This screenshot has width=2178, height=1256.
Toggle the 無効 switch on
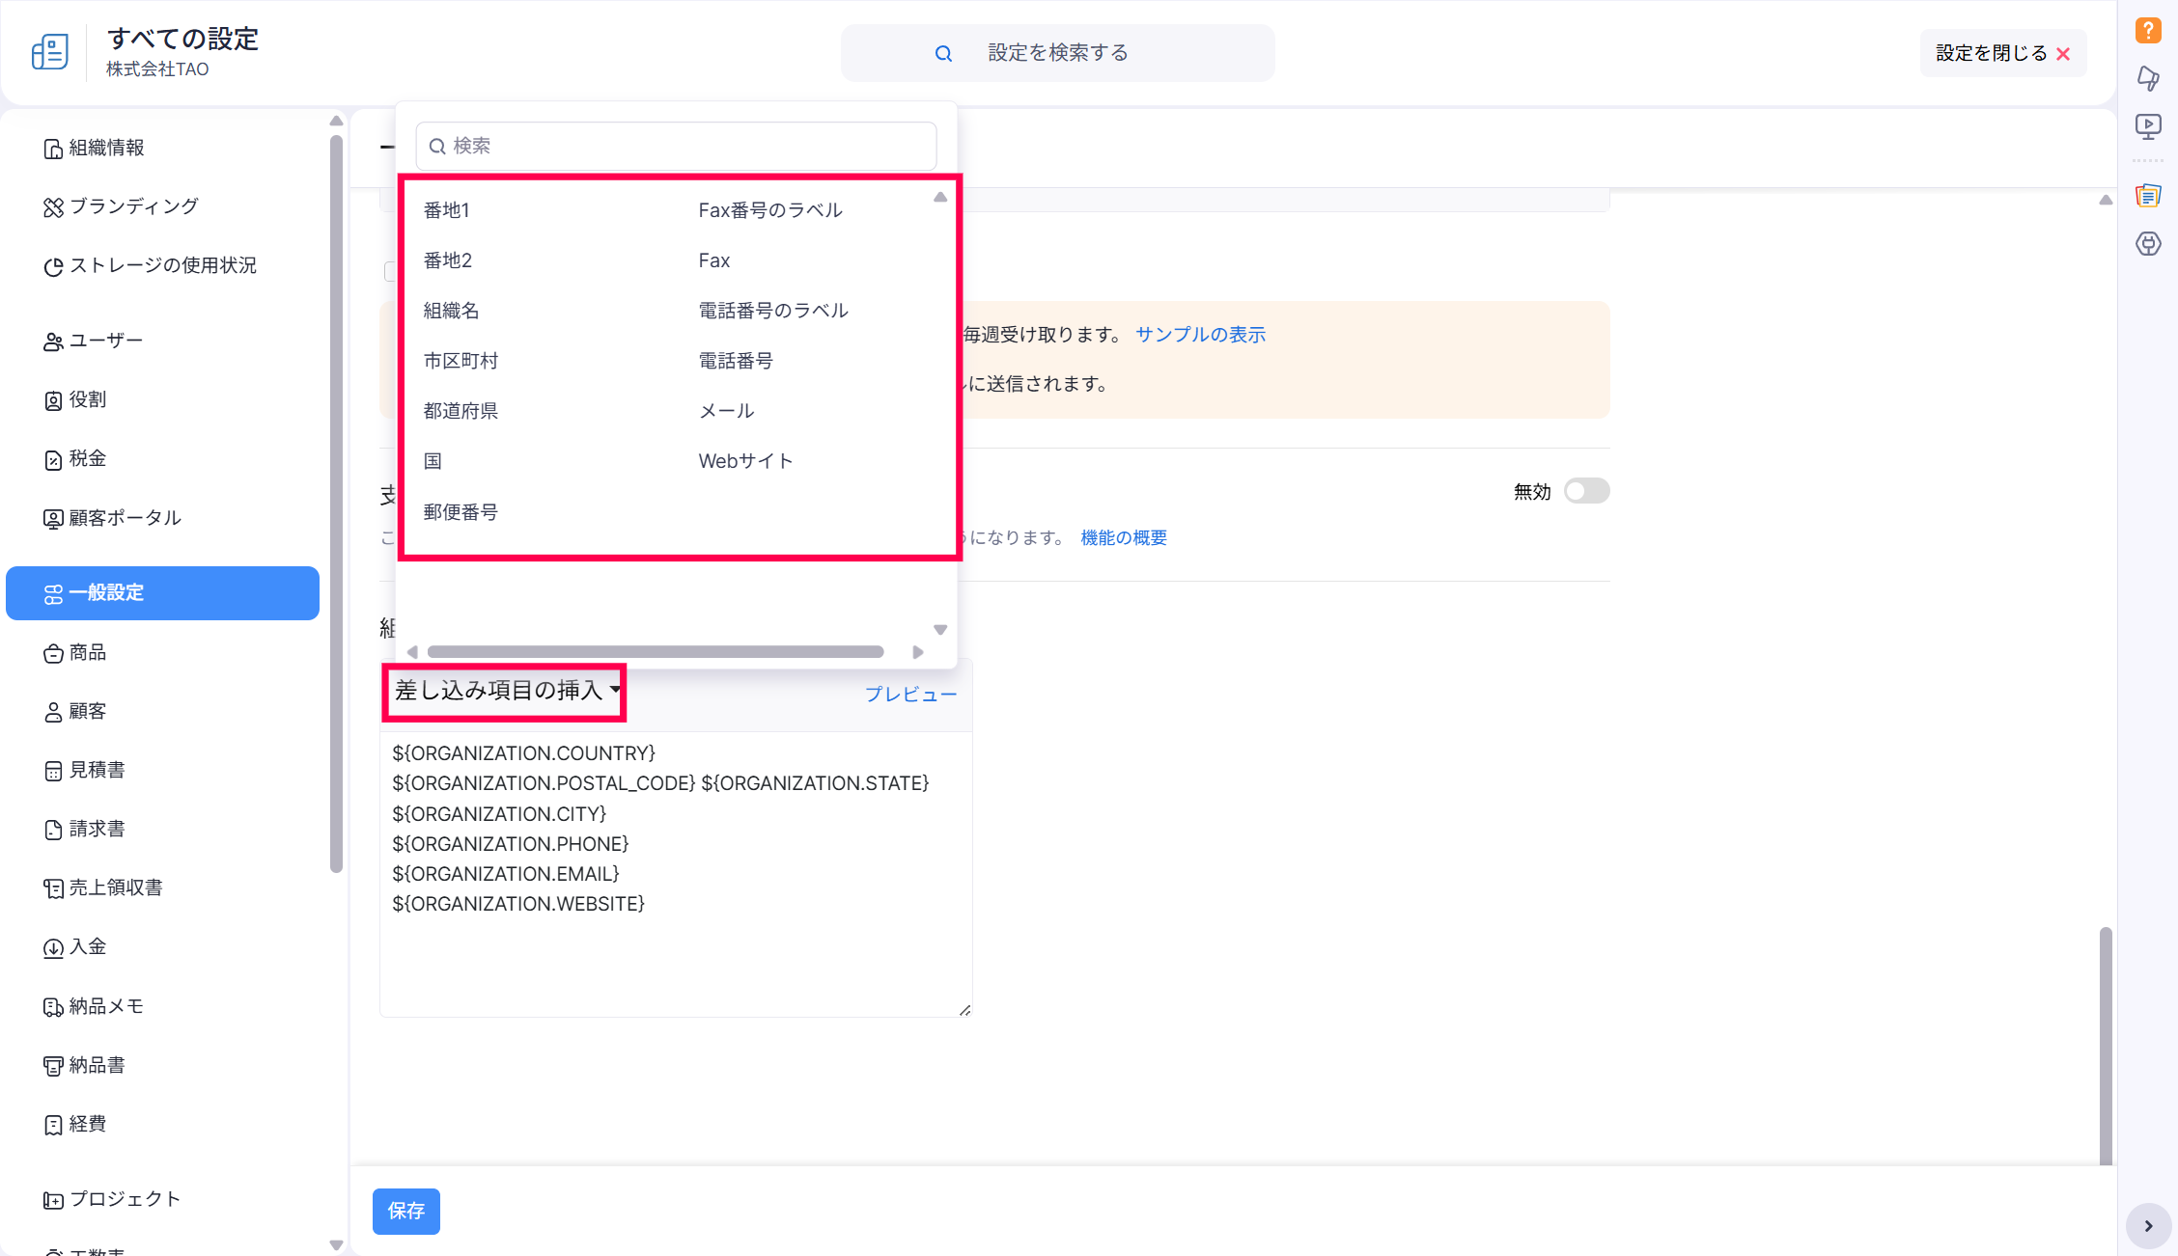click(x=1586, y=491)
